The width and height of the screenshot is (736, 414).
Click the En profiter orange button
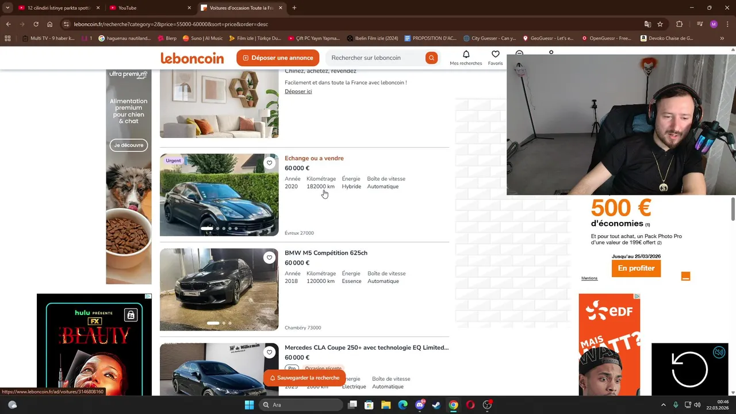(x=636, y=269)
